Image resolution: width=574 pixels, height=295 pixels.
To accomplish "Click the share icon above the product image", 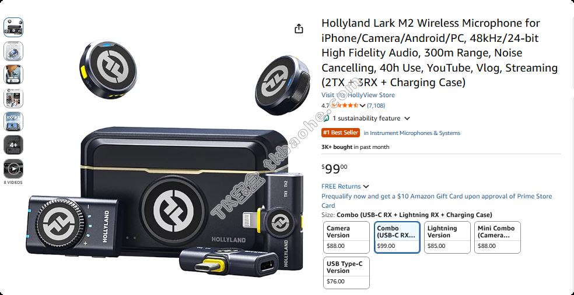I will tap(299, 29).
